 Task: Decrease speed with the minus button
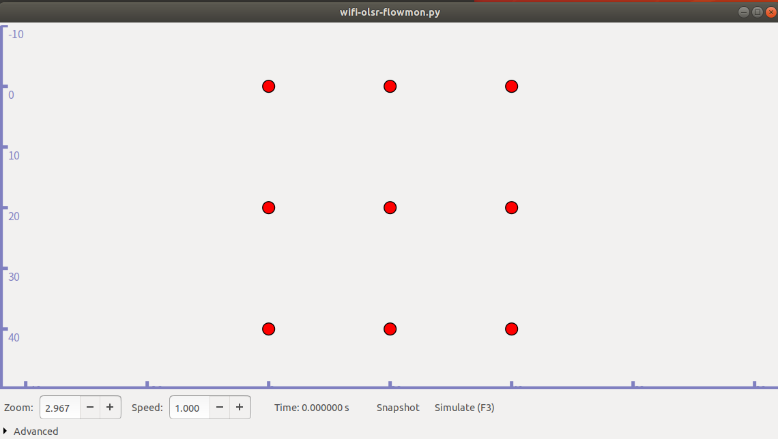219,407
